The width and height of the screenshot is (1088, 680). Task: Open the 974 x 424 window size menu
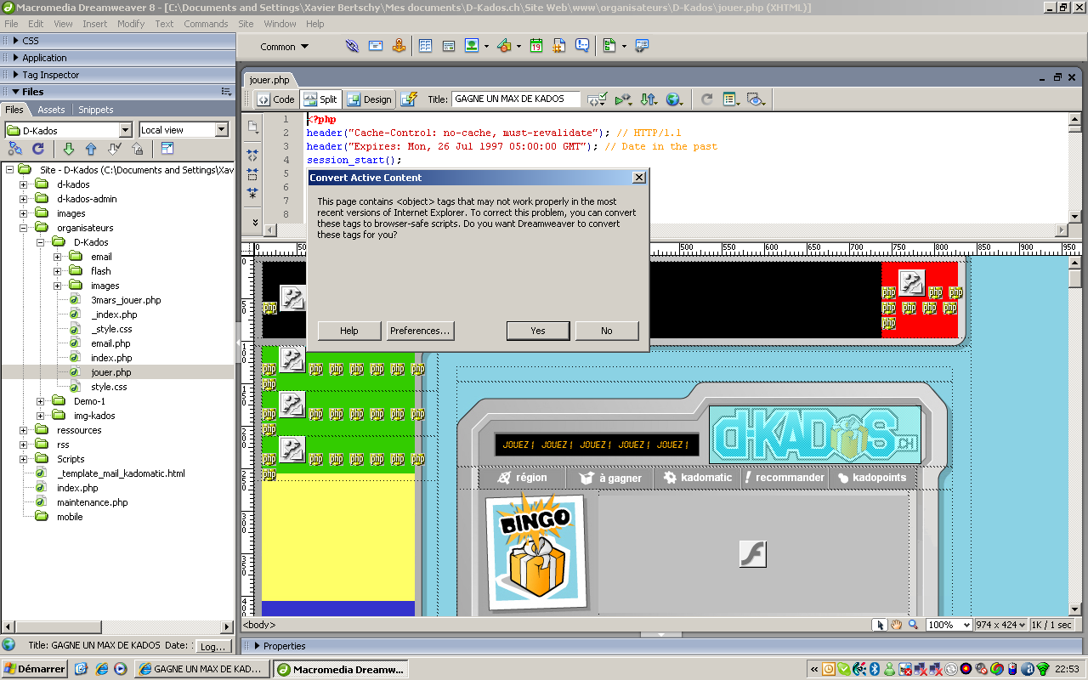(x=1000, y=625)
